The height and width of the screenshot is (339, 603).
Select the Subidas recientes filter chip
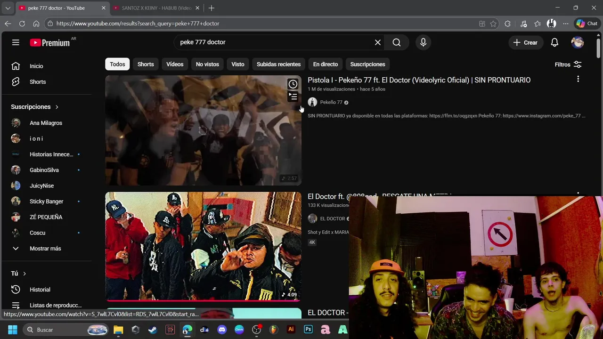click(x=278, y=64)
